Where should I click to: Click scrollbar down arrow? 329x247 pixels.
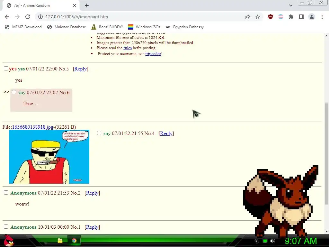327,232
